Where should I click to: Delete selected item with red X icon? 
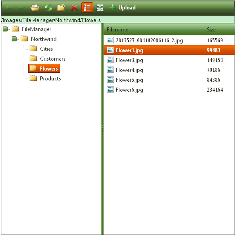pos(74,8)
